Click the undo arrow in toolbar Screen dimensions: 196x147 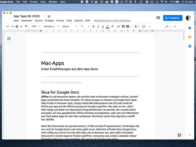point(8,26)
